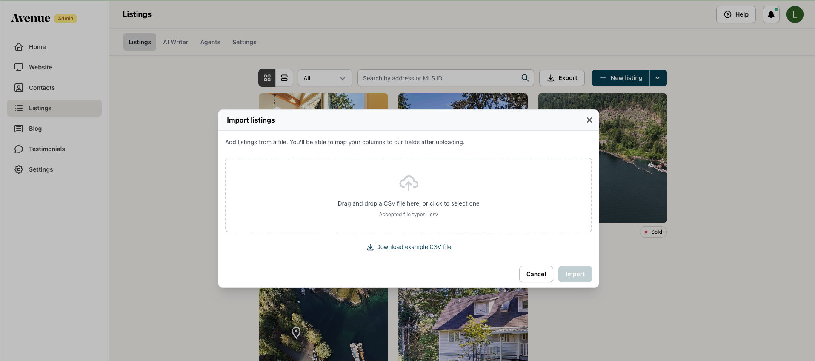Open the Help button
The width and height of the screenshot is (815, 361).
tap(736, 14)
